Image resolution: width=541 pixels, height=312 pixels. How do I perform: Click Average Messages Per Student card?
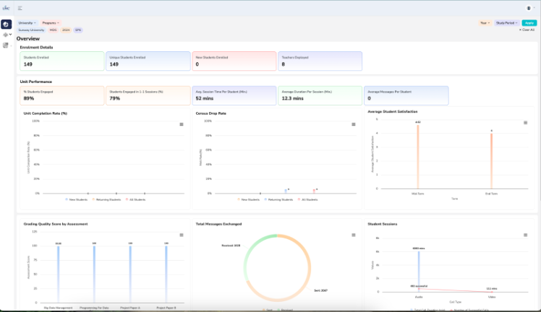(x=406, y=95)
